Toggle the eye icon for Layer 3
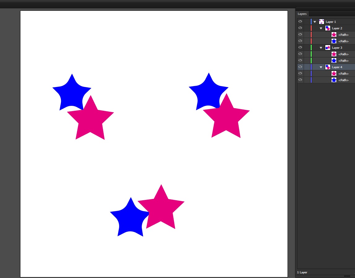 [x=300, y=48]
